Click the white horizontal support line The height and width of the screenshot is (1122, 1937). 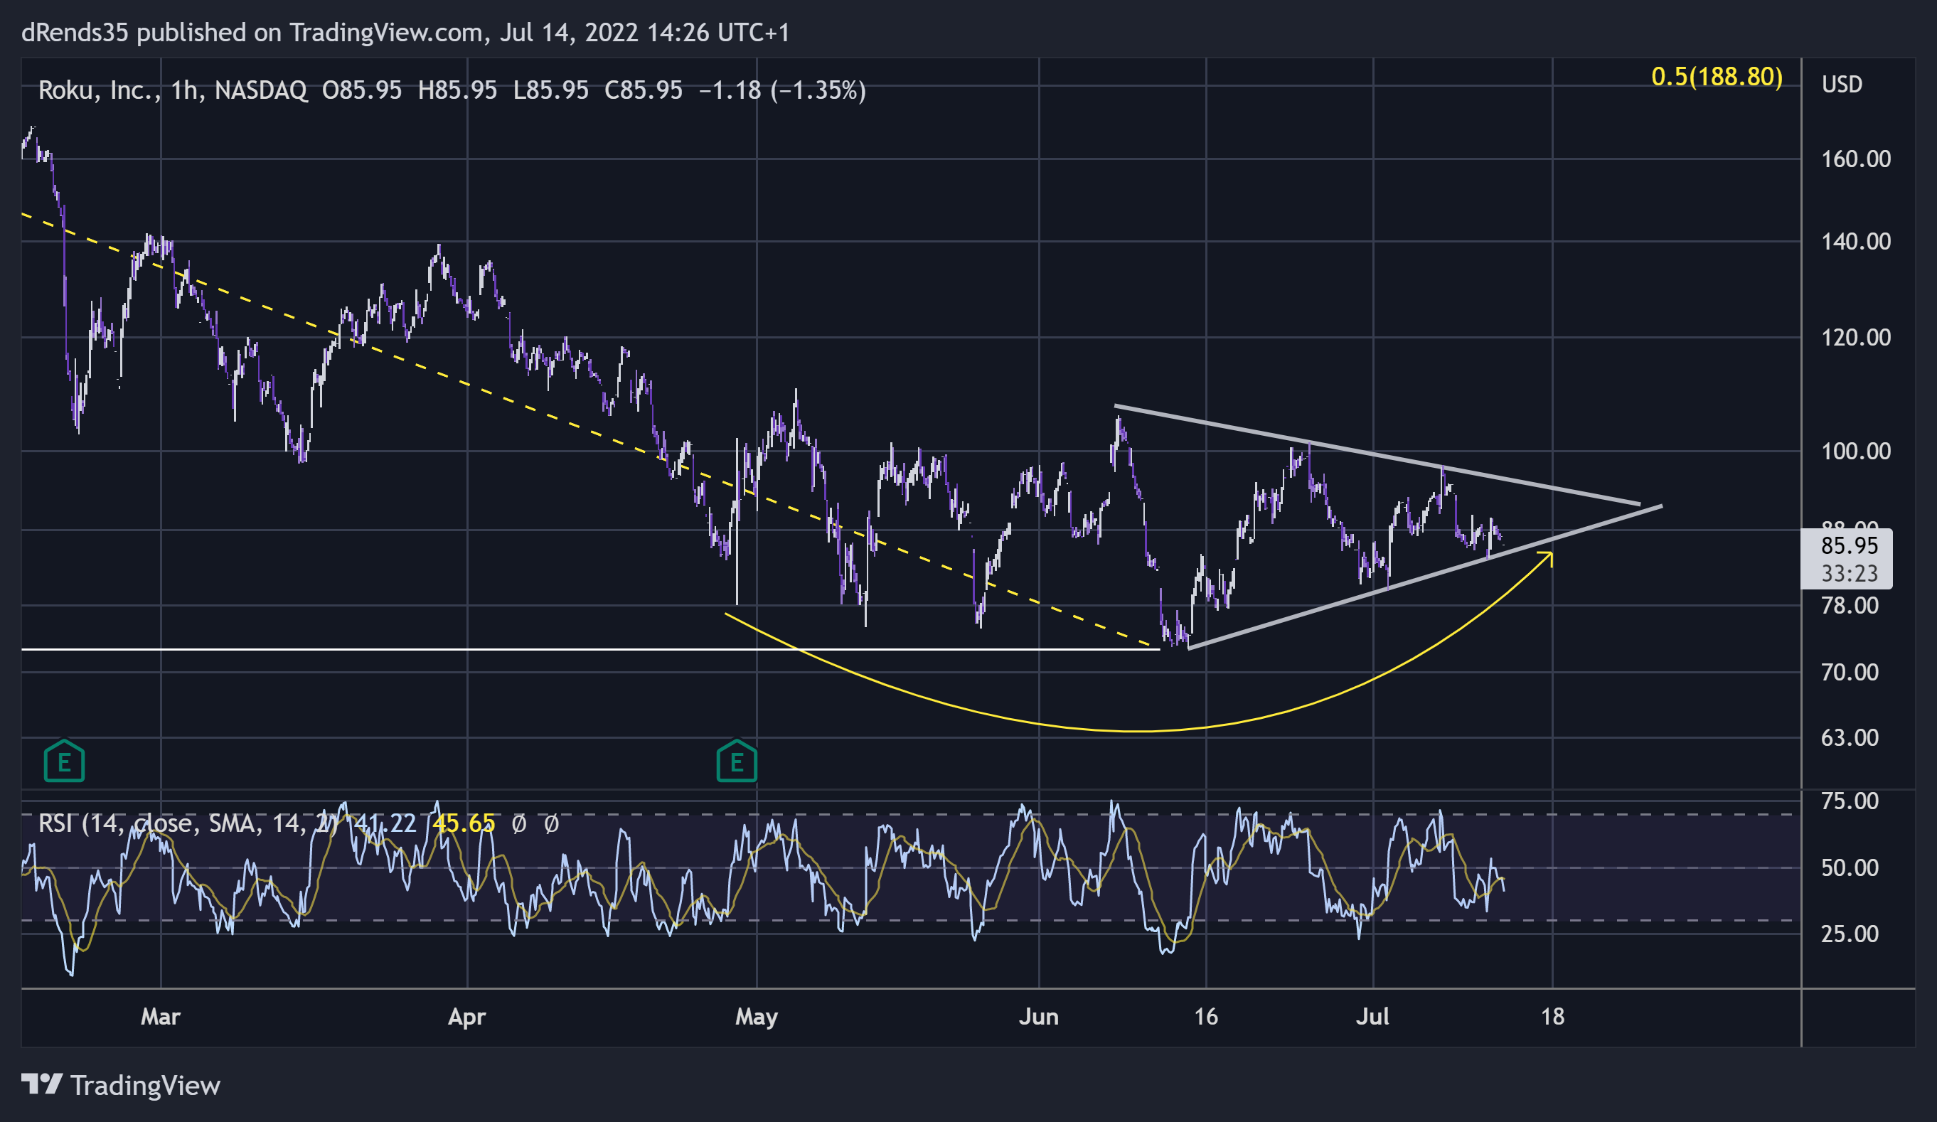[x=590, y=649]
